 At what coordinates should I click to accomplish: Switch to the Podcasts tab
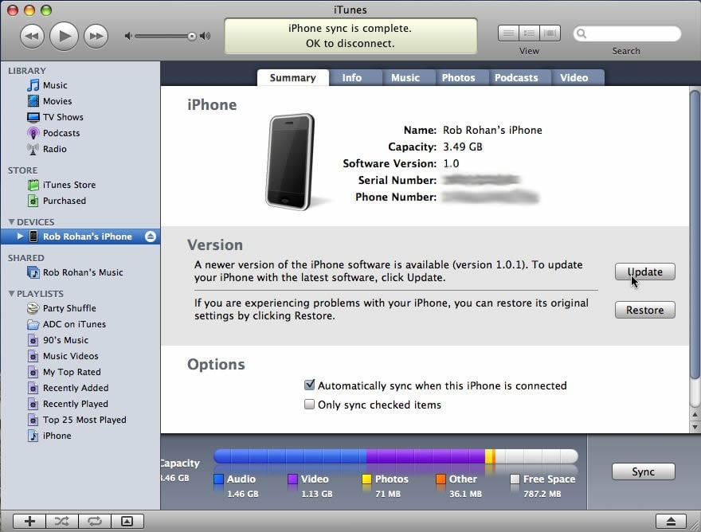click(516, 78)
